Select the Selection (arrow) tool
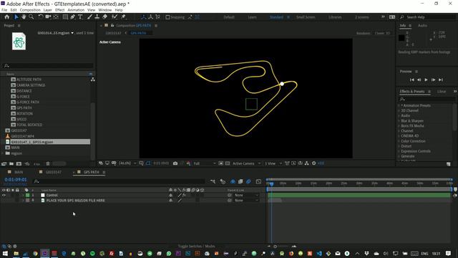The width and height of the screenshot is (458, 258). coord(16,17)
